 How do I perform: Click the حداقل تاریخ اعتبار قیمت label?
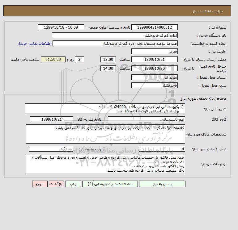(213, 69)
